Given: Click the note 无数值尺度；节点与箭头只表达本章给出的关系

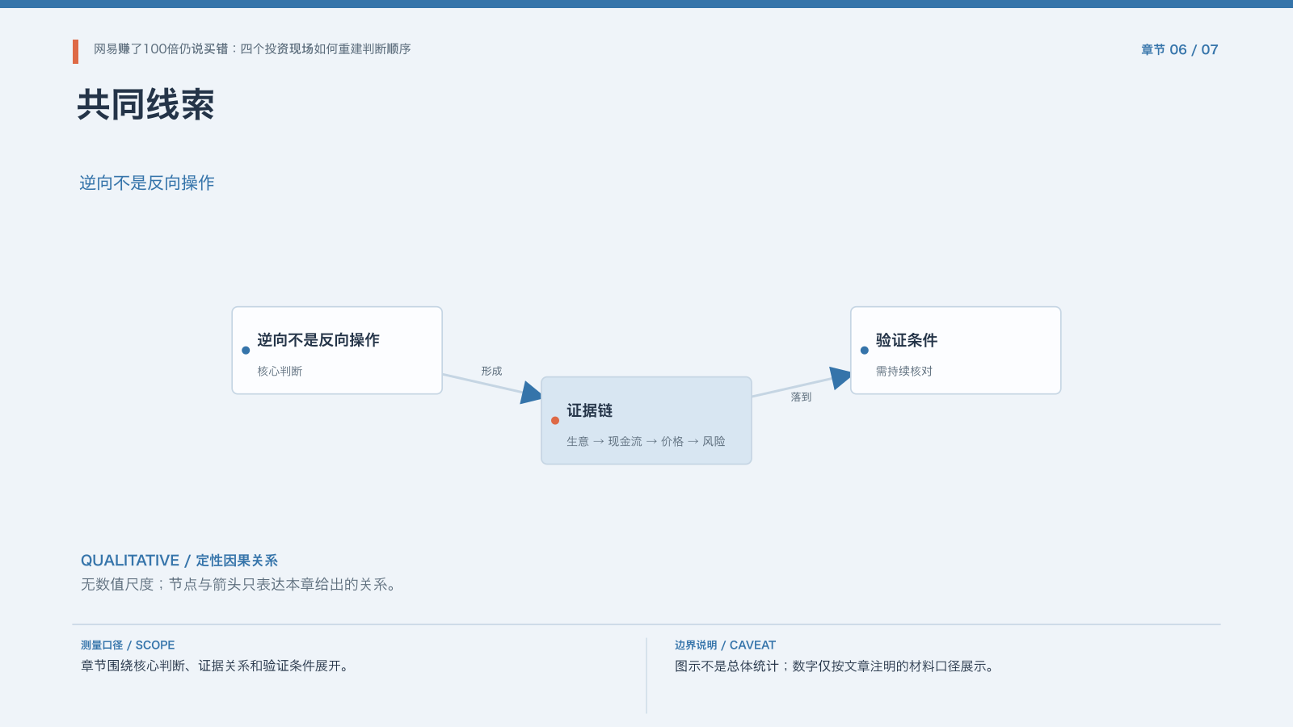Looking at the screenshot, I should tap(241, 585).
